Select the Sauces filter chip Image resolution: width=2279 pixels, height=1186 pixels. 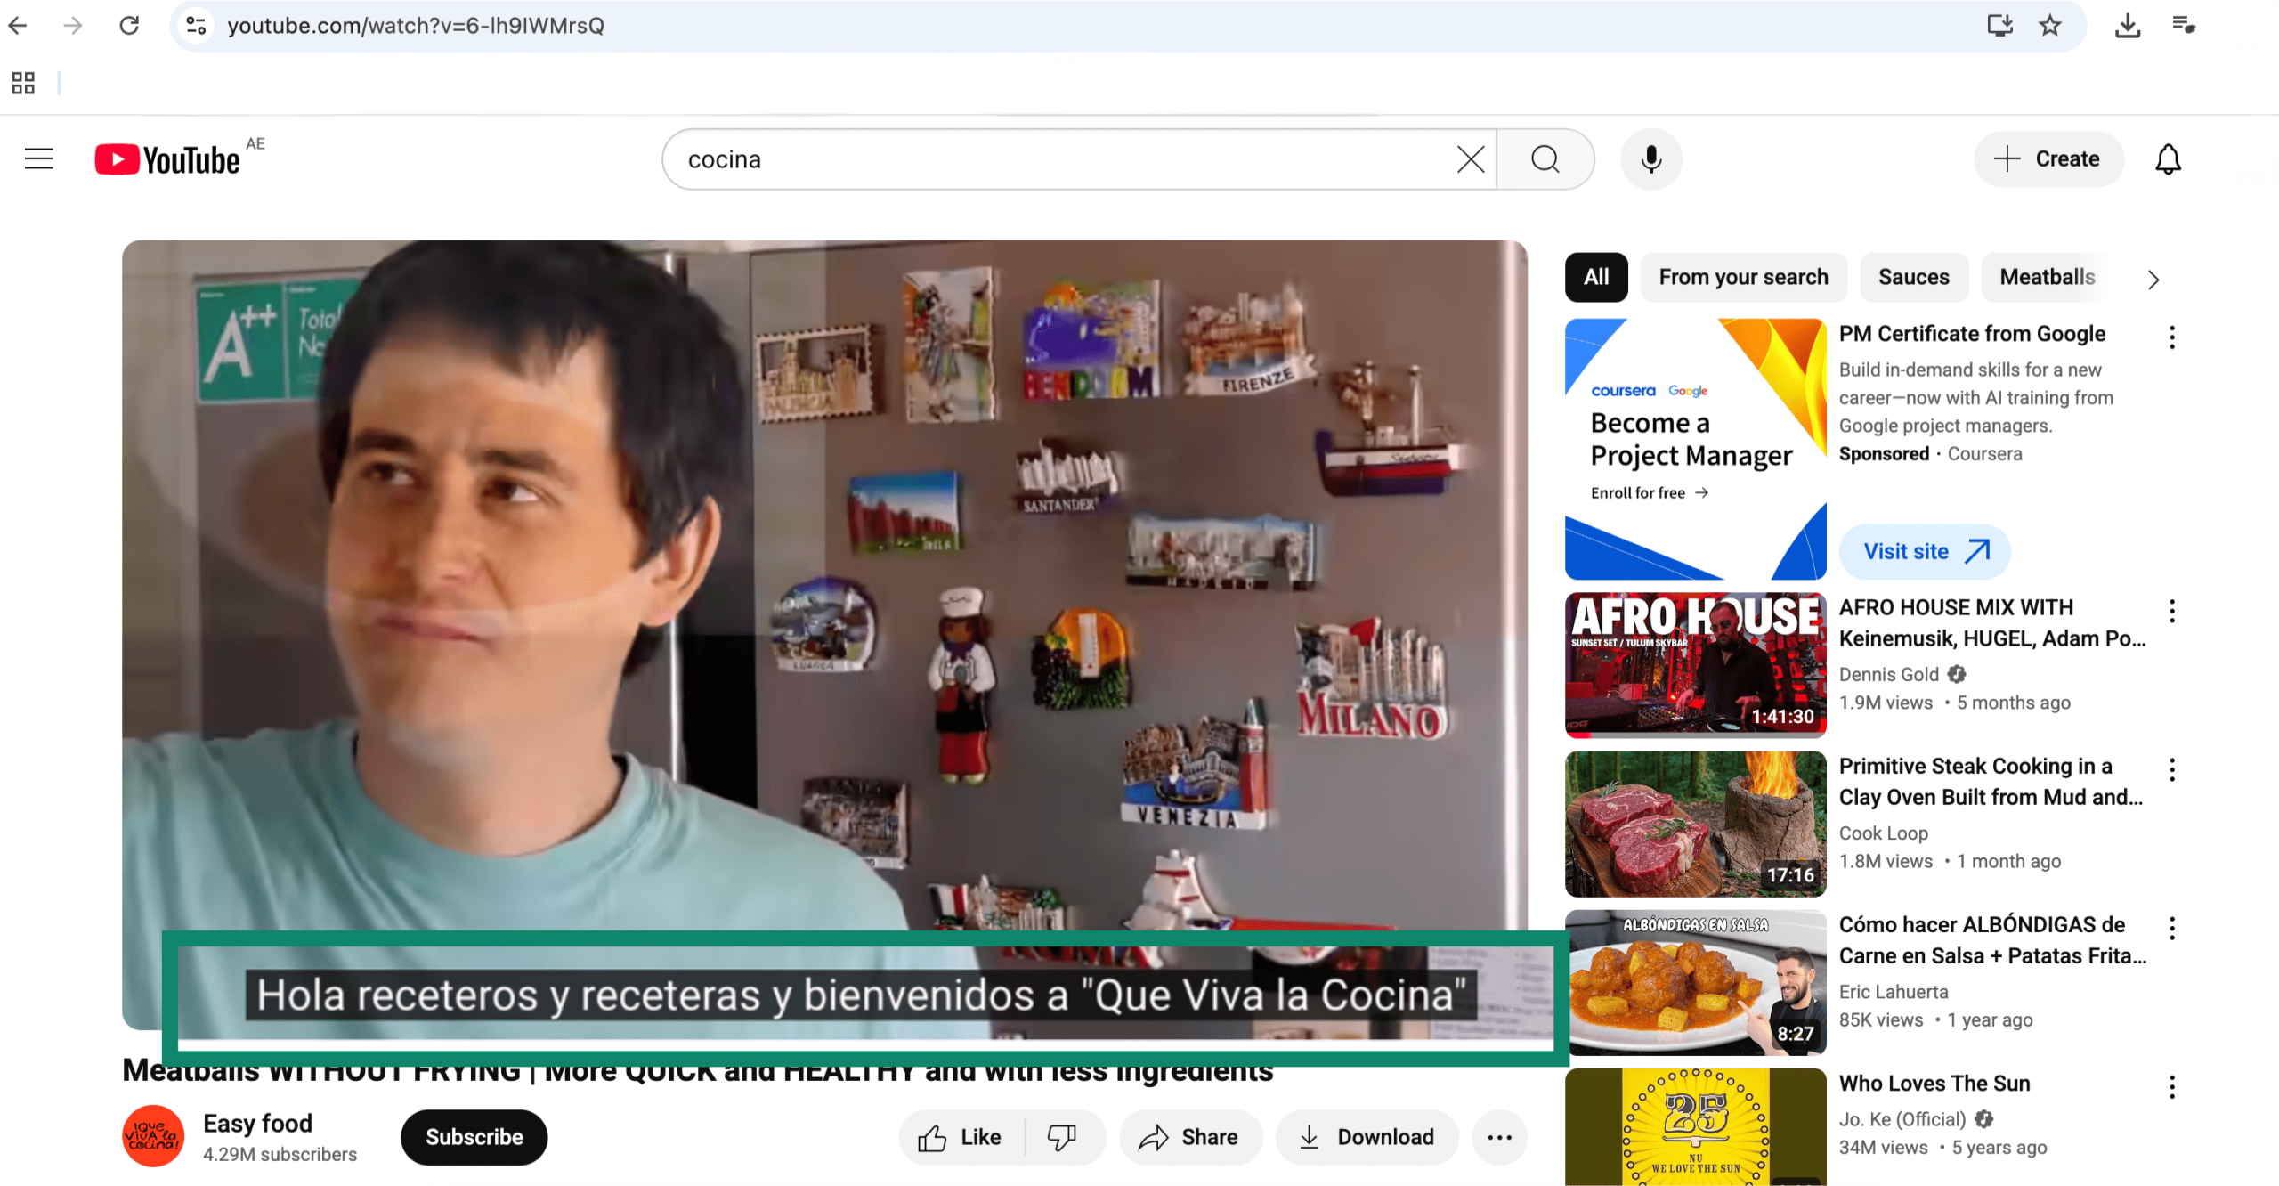tap(1913, 277)
